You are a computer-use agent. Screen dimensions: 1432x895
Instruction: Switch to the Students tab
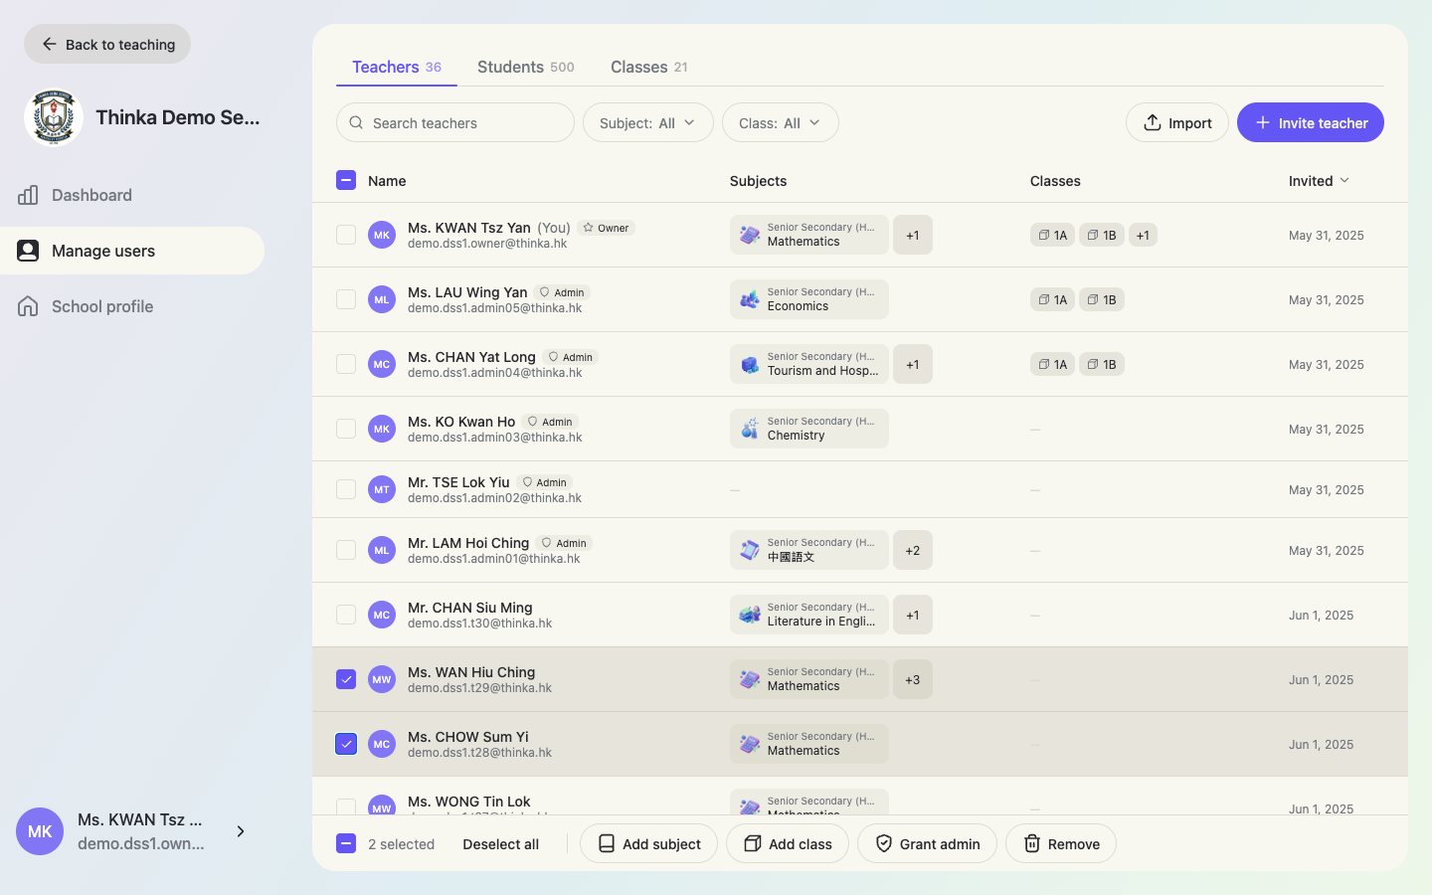click(x=526, y=67)
